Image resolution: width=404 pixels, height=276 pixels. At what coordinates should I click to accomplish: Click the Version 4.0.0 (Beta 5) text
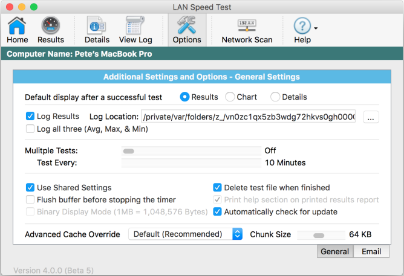click(53, 271)
